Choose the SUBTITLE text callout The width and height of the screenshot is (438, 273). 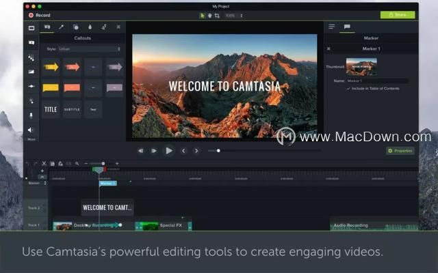click(x=72, y=109)
